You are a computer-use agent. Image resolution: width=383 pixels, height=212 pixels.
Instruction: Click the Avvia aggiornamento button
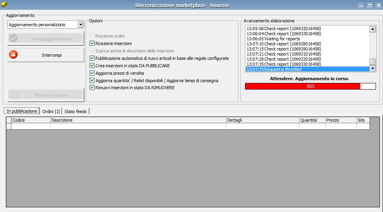[46, 38]
